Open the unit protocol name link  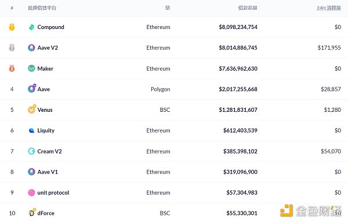click(53, 193)
